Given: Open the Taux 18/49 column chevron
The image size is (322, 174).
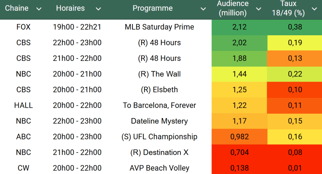Looking at the screenshot, I should pos(314,9).
